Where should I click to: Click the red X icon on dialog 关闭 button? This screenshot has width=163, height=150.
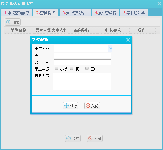tap(88, 106)
